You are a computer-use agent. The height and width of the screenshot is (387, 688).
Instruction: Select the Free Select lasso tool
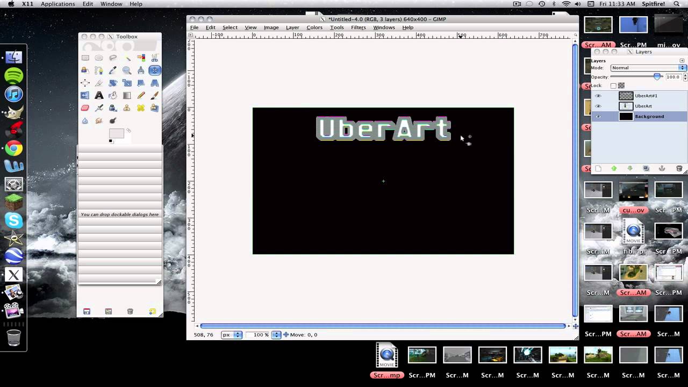click(x=113, y=58)
